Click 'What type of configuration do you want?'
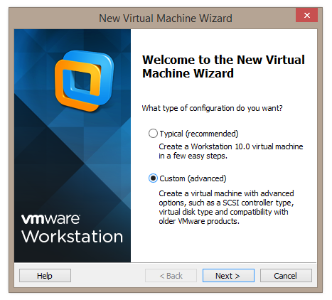The height and width of the screenshot is (300, 332). [x=212, y=108]
